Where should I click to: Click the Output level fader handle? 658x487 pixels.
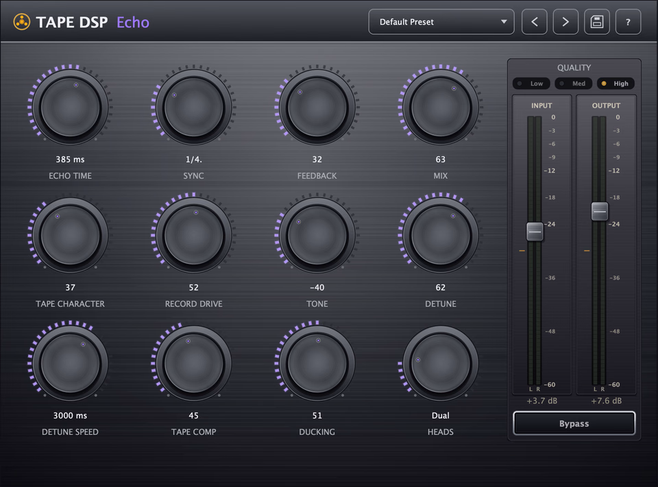[600, 211]
